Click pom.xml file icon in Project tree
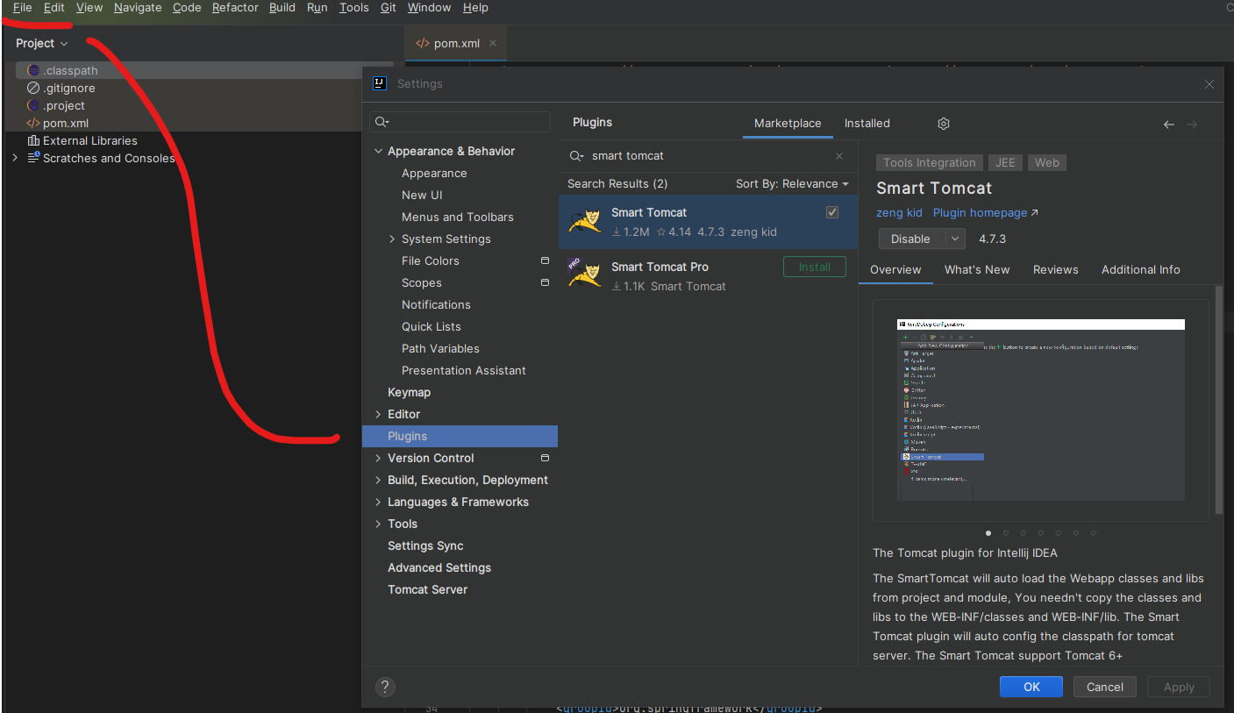Viewport: 1234px width, 713px height. [33, 123]
